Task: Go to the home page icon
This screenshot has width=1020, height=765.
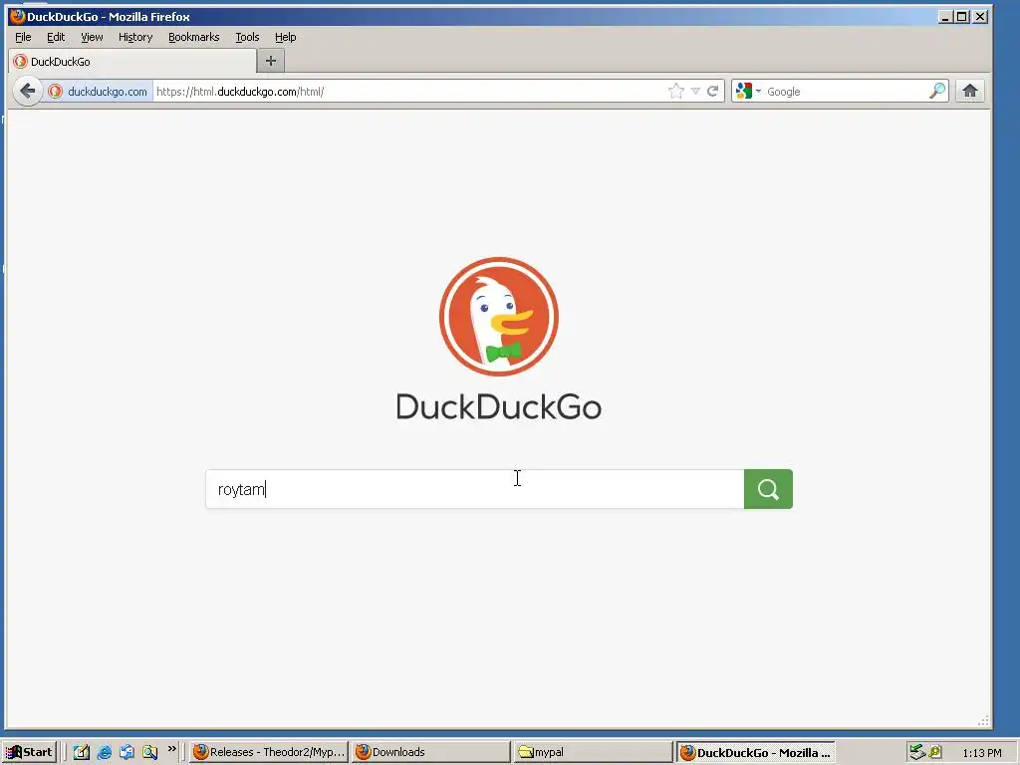Action: [970, 91]
